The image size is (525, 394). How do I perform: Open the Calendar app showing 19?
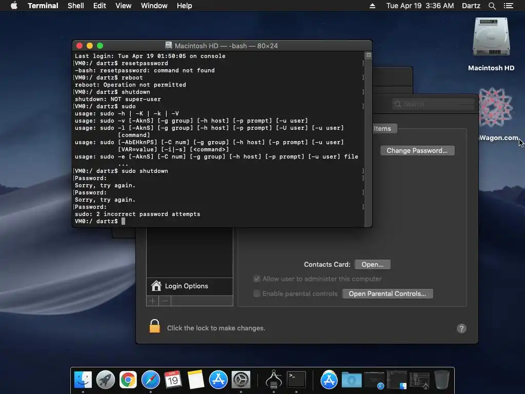[173, 380]
